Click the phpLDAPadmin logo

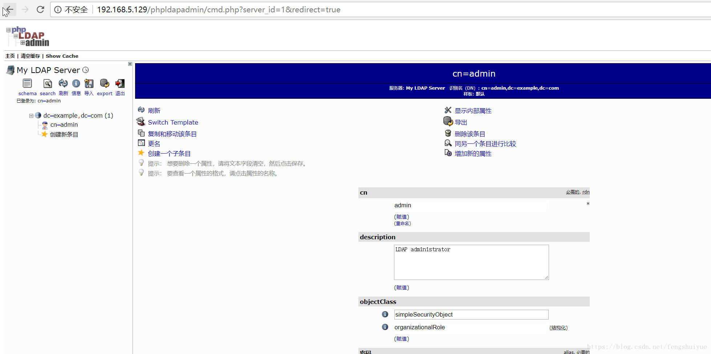point(28,37)
